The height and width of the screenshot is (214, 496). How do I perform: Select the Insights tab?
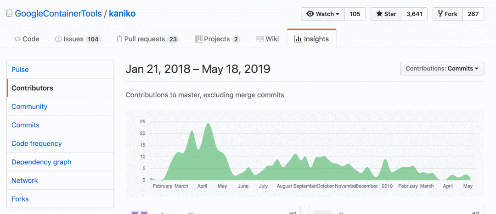[311, 39]
